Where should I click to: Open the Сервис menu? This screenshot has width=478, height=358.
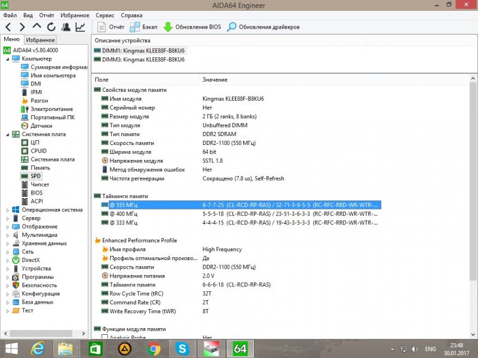[x=105, y=15]
